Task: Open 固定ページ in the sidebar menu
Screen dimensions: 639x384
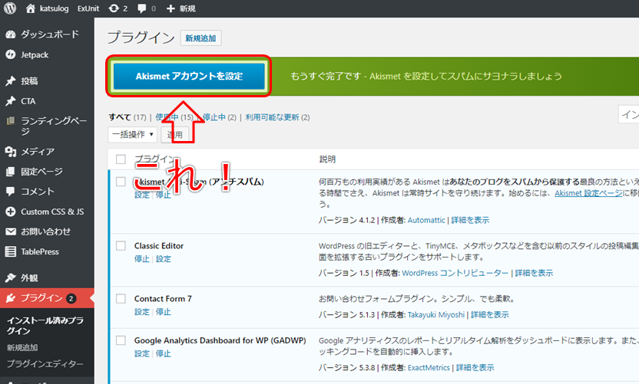Action: point(41,172)
